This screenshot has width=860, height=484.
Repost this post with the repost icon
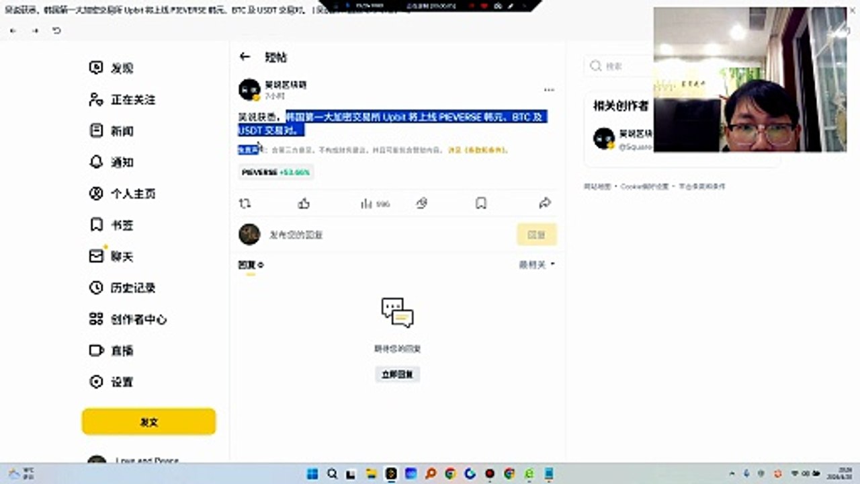coord(245,203)
